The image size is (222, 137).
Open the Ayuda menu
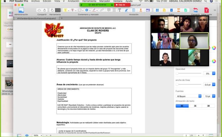[129, 1]
